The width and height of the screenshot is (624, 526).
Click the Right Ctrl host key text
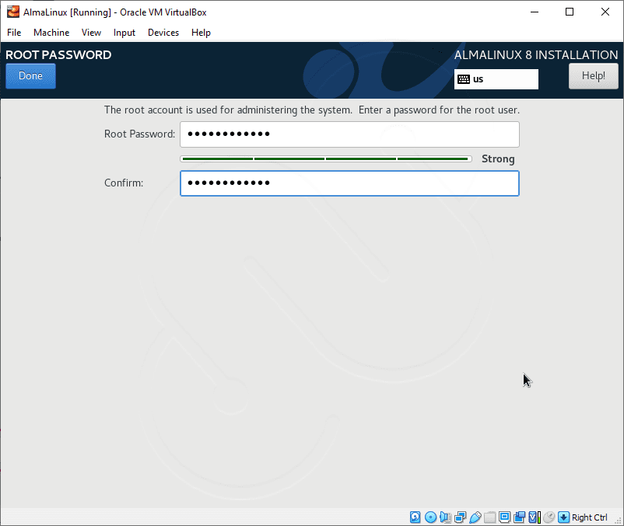pyautogui.click(x=590, y=517)
